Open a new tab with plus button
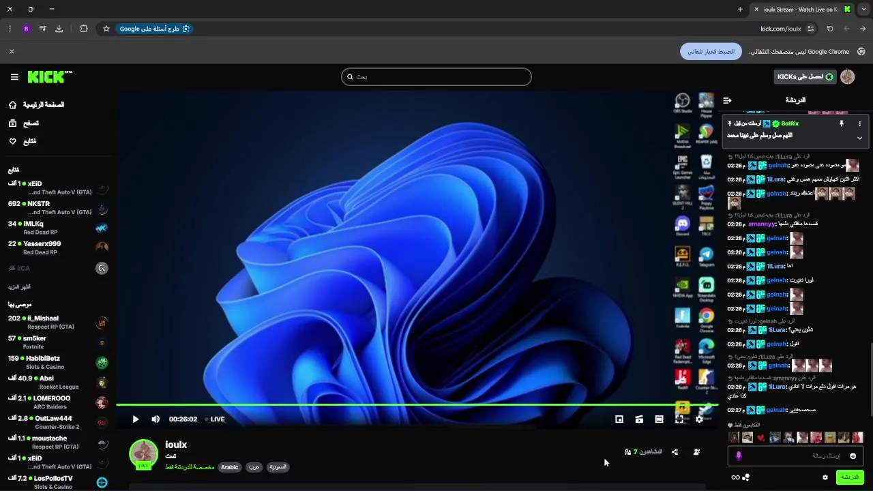The height and width of the screenshot is (491, 873). (x=740, y=10)
